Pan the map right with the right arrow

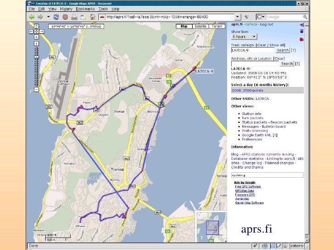click(42, 32)
